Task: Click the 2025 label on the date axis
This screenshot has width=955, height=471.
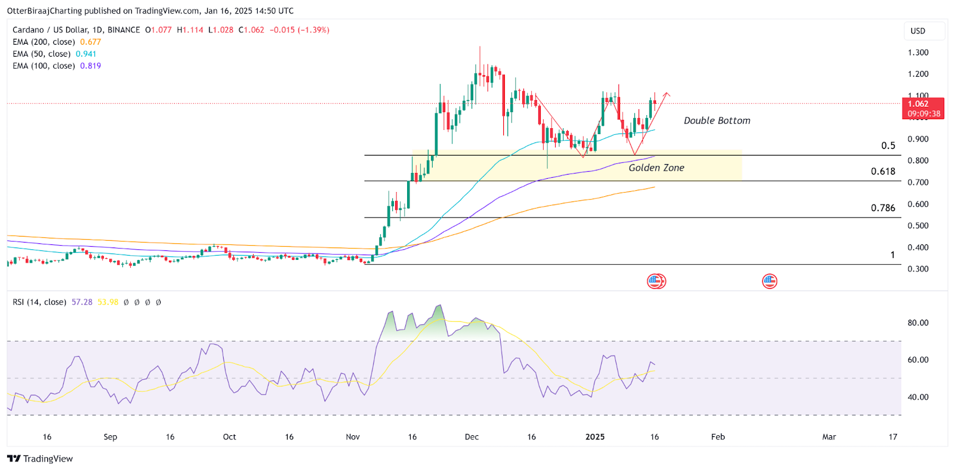Action: click(x=594, y=437)
